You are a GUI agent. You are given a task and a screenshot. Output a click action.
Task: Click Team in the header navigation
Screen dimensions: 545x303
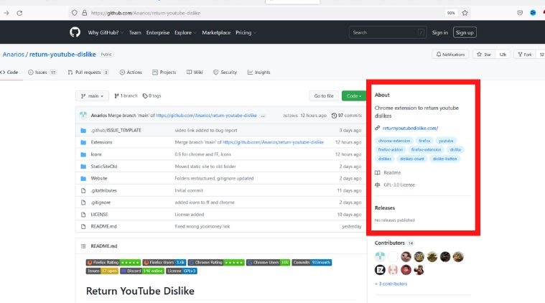pos(135,32)
